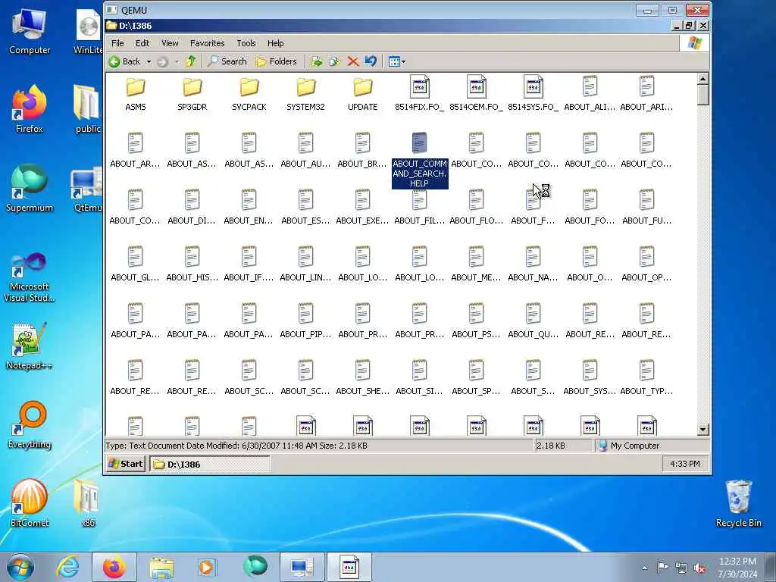
Task: Open the Recycle Bin on the desktop
Action: (738, 503)
